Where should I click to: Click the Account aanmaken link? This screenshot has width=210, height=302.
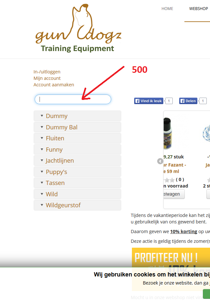(x=54, y=85)
